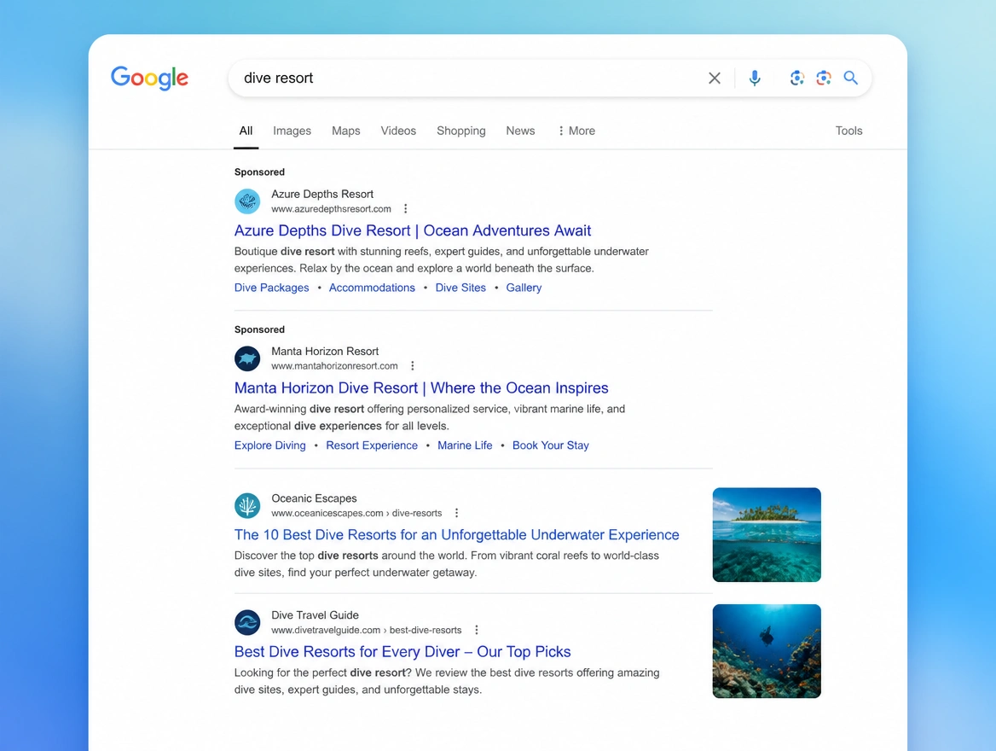
Task: Click Manta Horizon Resort favicon
Action: (247, 358)
